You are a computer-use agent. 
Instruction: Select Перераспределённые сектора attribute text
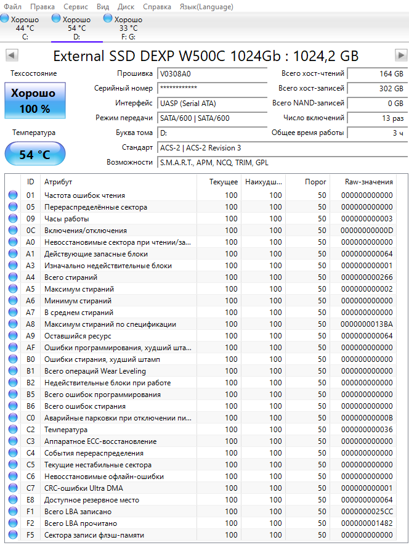click(96, 207)
